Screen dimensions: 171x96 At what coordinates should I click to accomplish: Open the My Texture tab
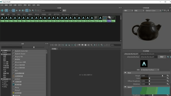pyautogui.click(x=65, y=14)
